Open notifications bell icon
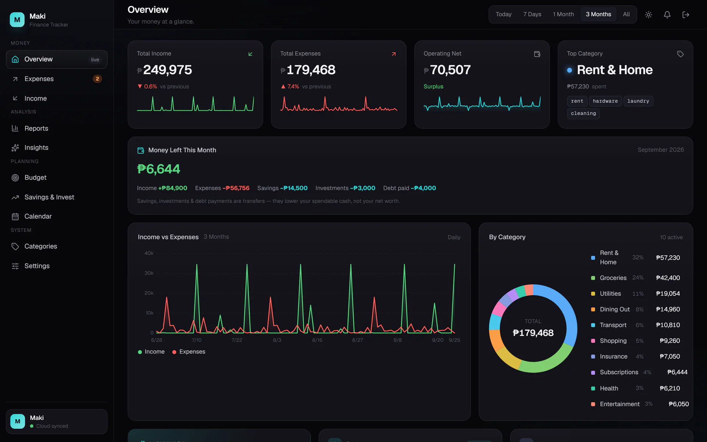The width and height of the screenshot is (707, 442). 667,15
